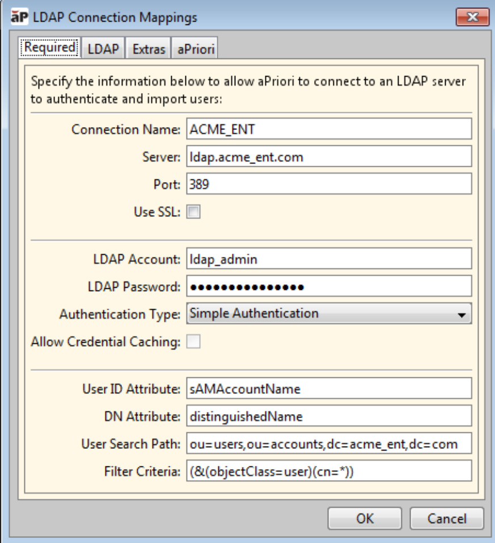Image resolution: width=495 pixels, height=543 pixels.
Task: Click the Cancel button
Action: (447, 518)
